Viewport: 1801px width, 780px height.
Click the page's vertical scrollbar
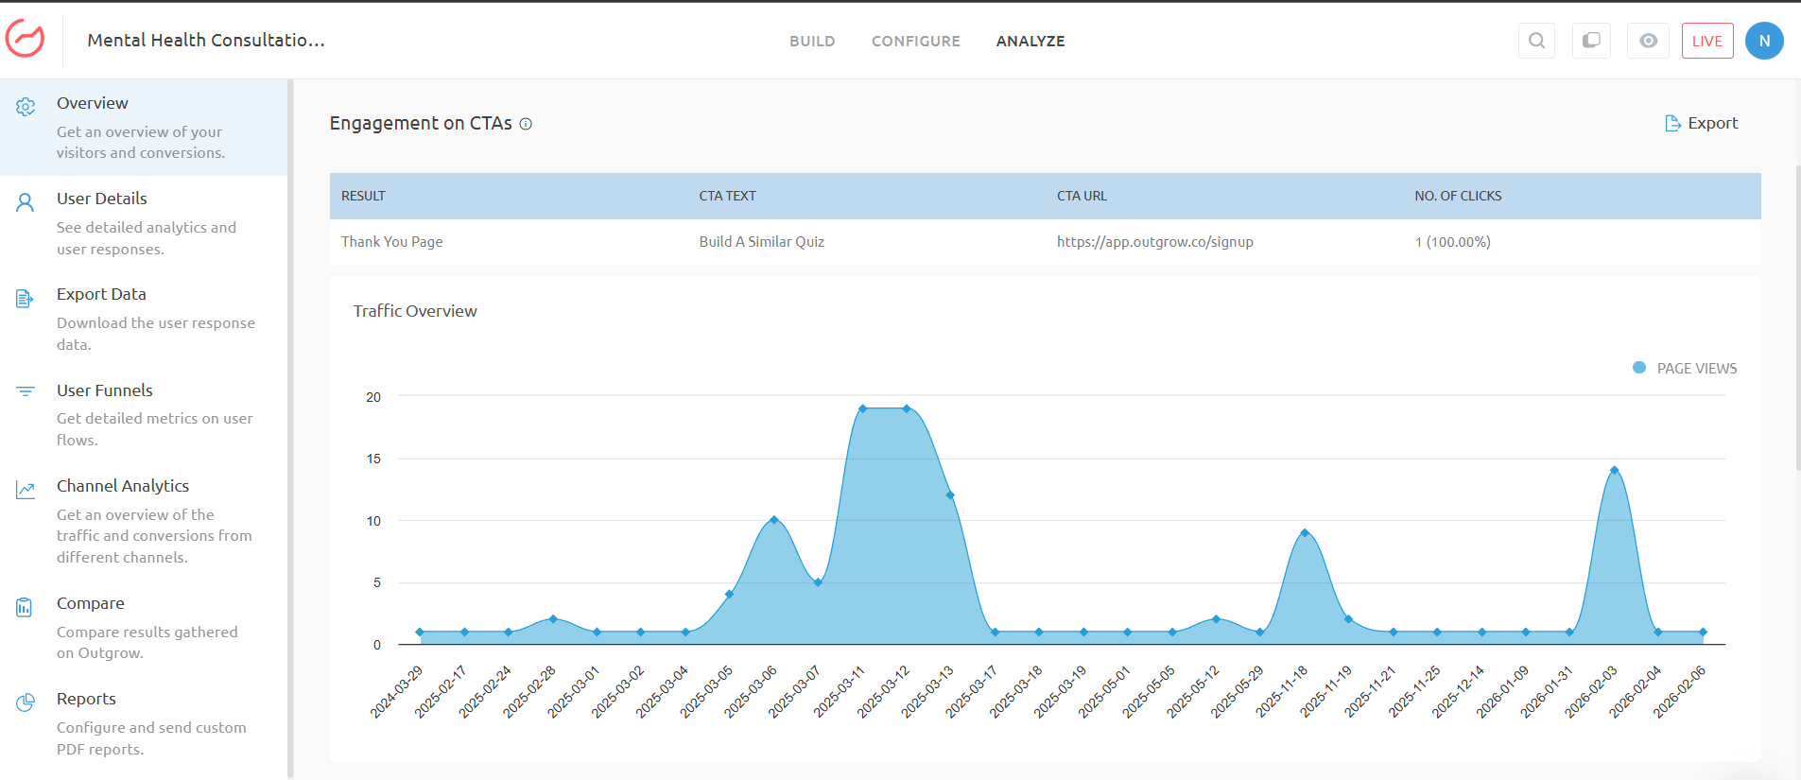1796,318
